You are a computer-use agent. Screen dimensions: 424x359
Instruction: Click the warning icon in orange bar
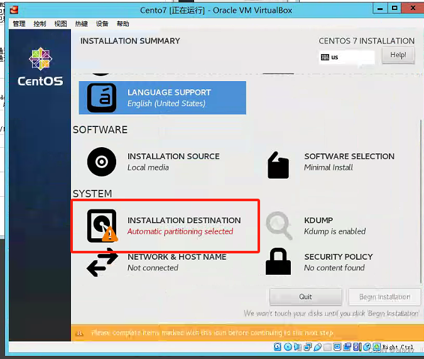(x=80, y=333)
